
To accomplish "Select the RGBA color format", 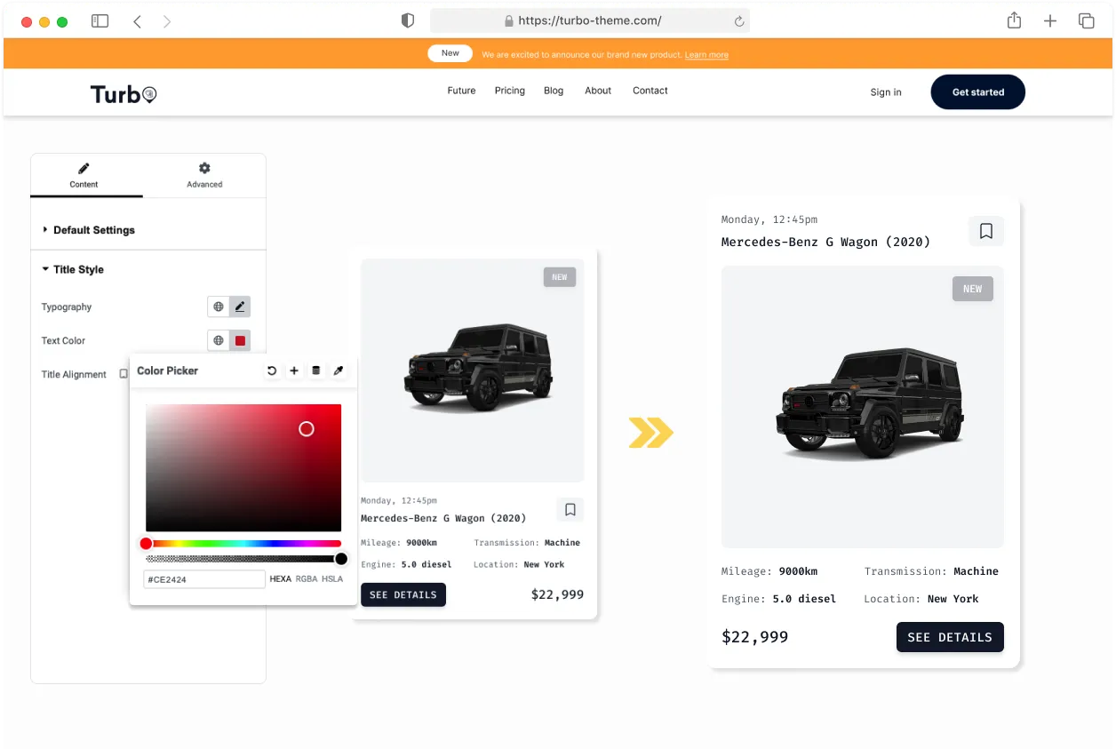I will [307, 579].
